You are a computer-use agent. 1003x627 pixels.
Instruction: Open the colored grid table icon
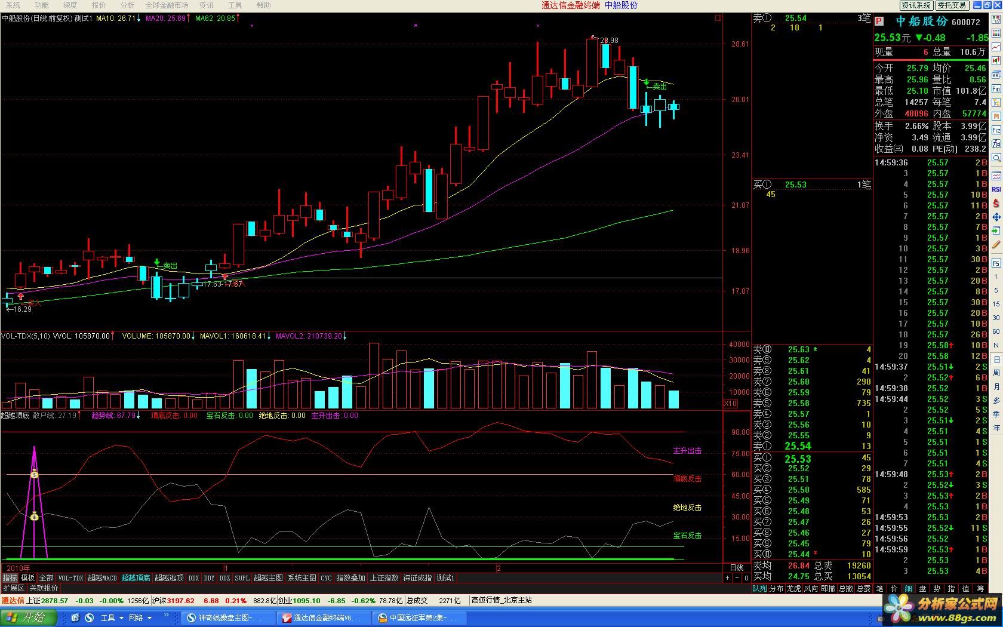[x=996, y=33]
